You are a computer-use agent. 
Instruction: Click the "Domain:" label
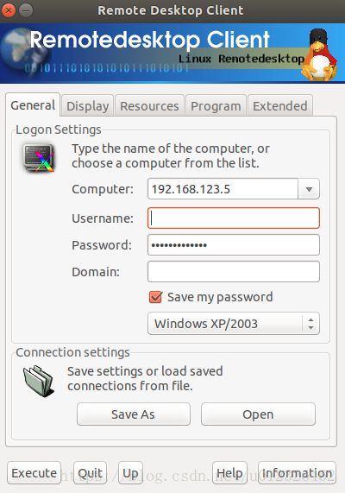coord(96,272)
